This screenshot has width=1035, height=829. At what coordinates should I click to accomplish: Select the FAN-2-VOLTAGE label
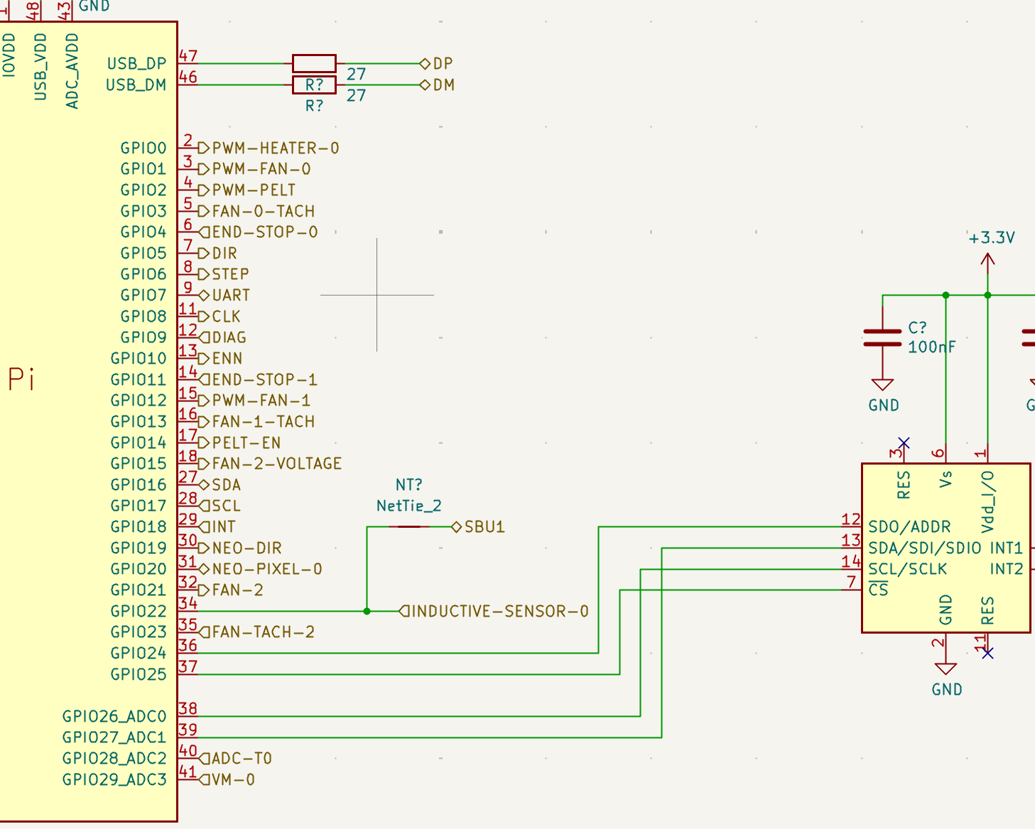coord(276,464)
